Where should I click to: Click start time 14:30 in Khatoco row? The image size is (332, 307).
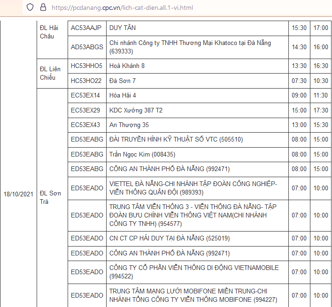(299, 47)
